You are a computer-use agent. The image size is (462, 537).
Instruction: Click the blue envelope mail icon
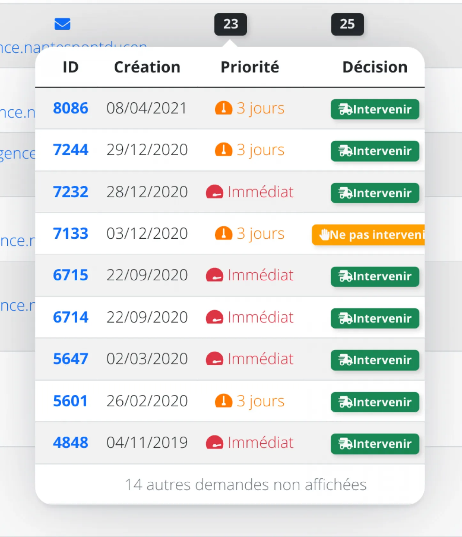click(62, 24)
